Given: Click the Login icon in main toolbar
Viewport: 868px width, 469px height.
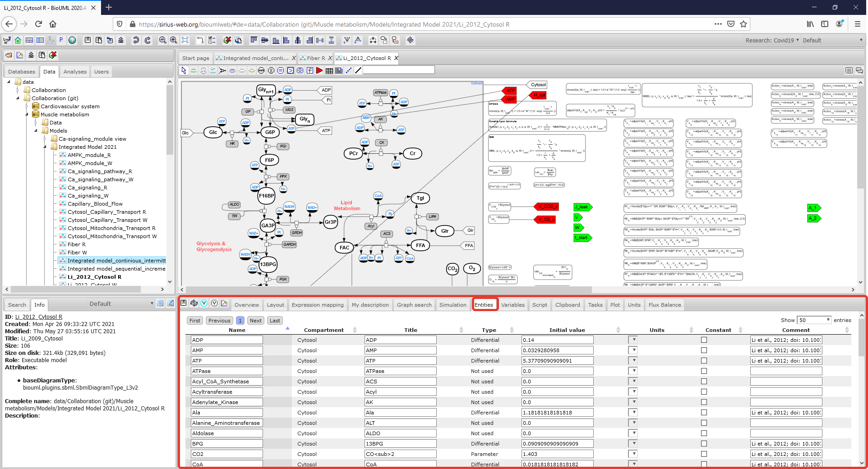Looking at the screenshot, I should pos(7,40).
